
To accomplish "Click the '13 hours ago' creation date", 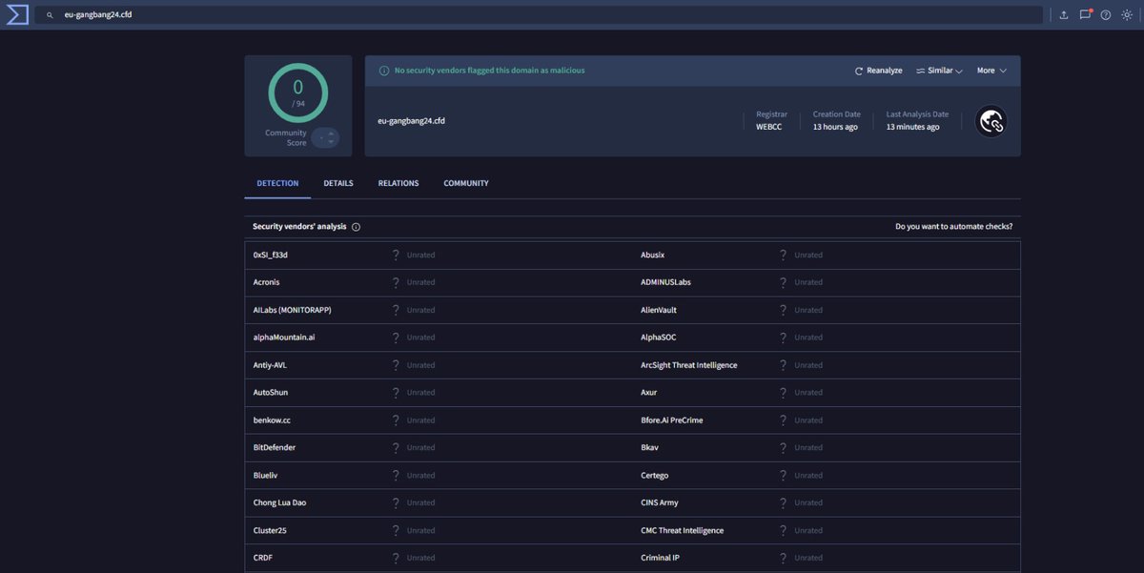I will point(835,127).
